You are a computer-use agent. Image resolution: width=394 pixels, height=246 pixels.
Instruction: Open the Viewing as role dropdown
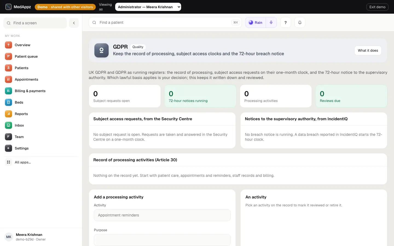point(148,7)
